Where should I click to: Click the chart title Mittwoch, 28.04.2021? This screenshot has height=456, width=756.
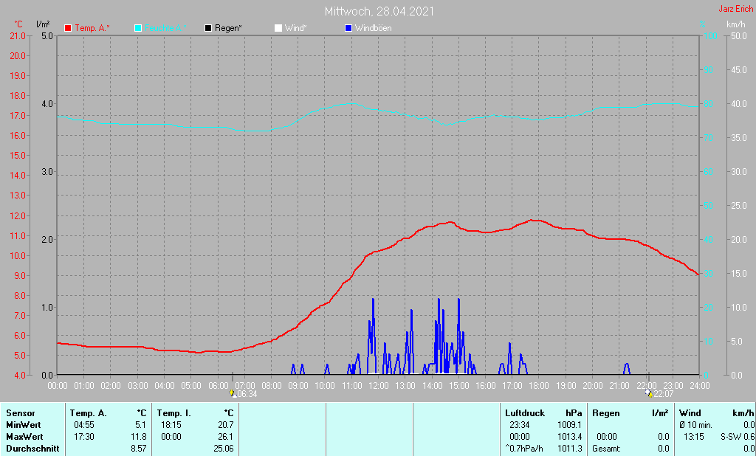pyautogui.click(x=379, y=11)
